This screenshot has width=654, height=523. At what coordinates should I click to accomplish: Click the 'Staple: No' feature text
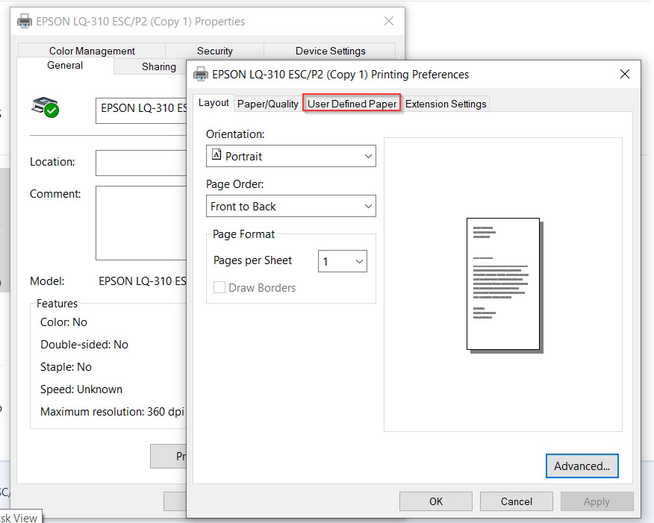click(66, 367)
